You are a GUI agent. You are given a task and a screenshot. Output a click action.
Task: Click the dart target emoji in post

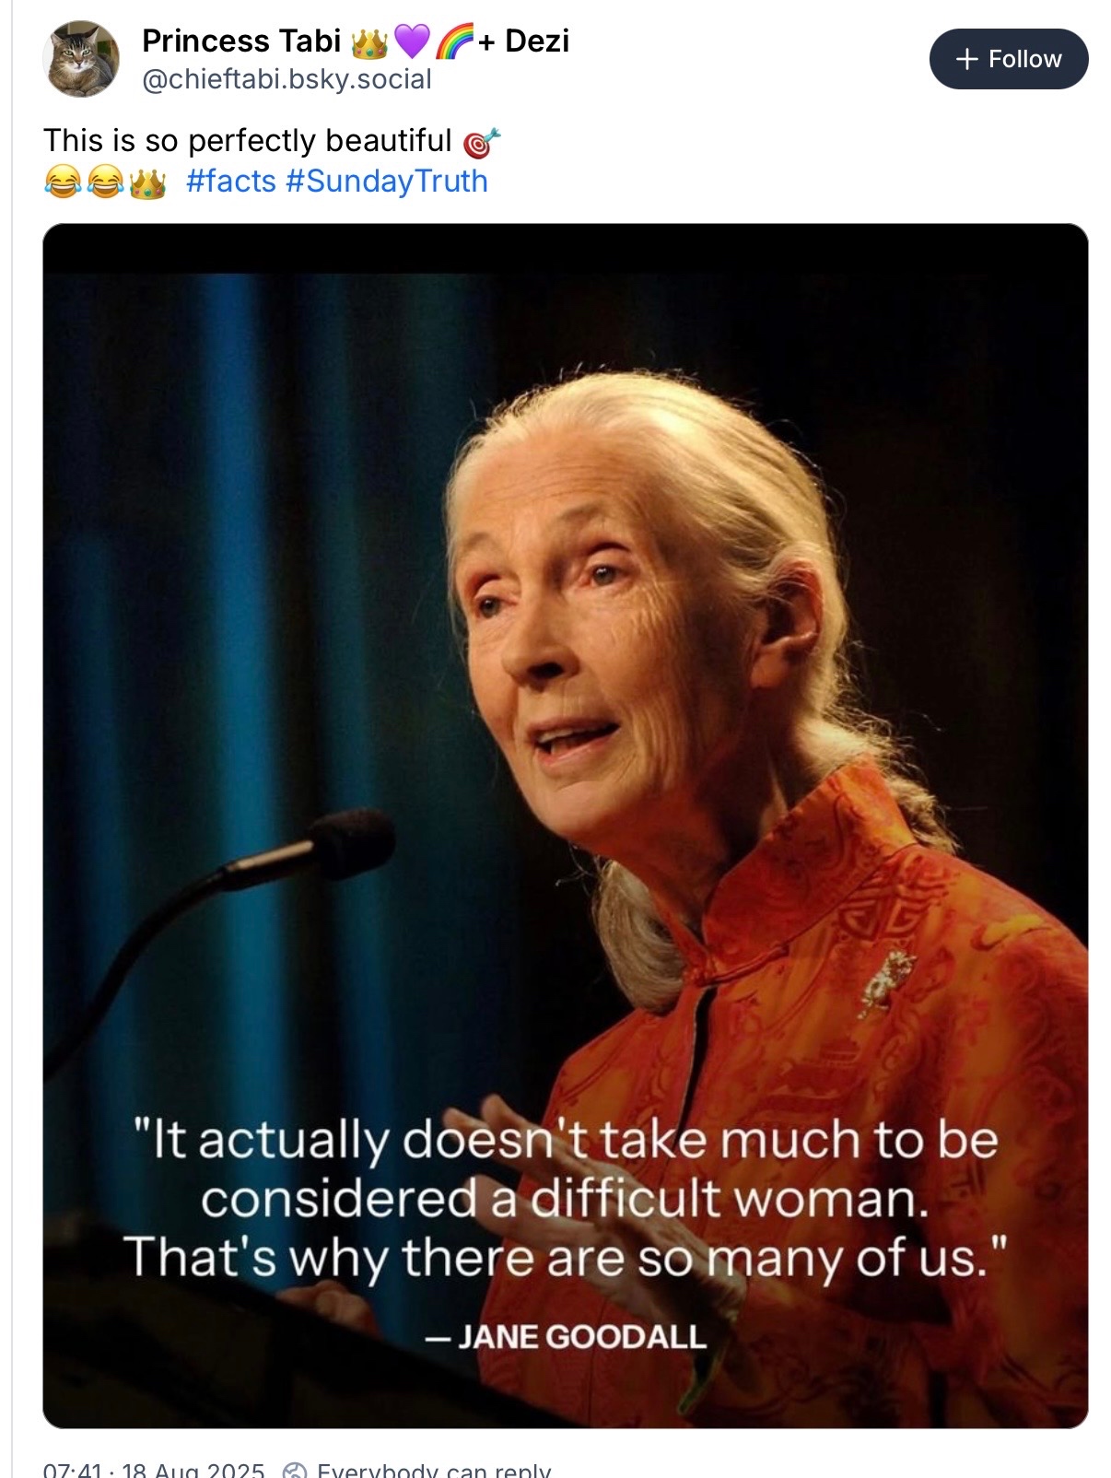[481, 143]
